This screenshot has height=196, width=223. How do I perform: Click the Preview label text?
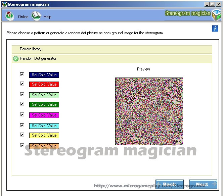(x=143, y=69)
